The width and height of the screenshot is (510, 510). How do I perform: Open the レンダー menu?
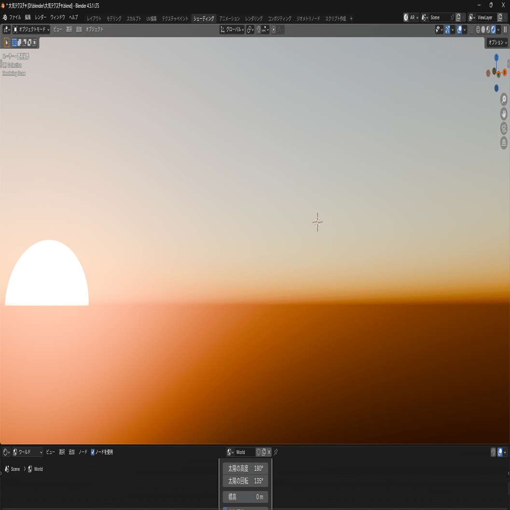[41, 17]
